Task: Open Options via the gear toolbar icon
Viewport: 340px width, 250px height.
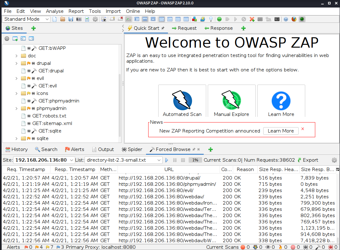Action: click(95, 19)
